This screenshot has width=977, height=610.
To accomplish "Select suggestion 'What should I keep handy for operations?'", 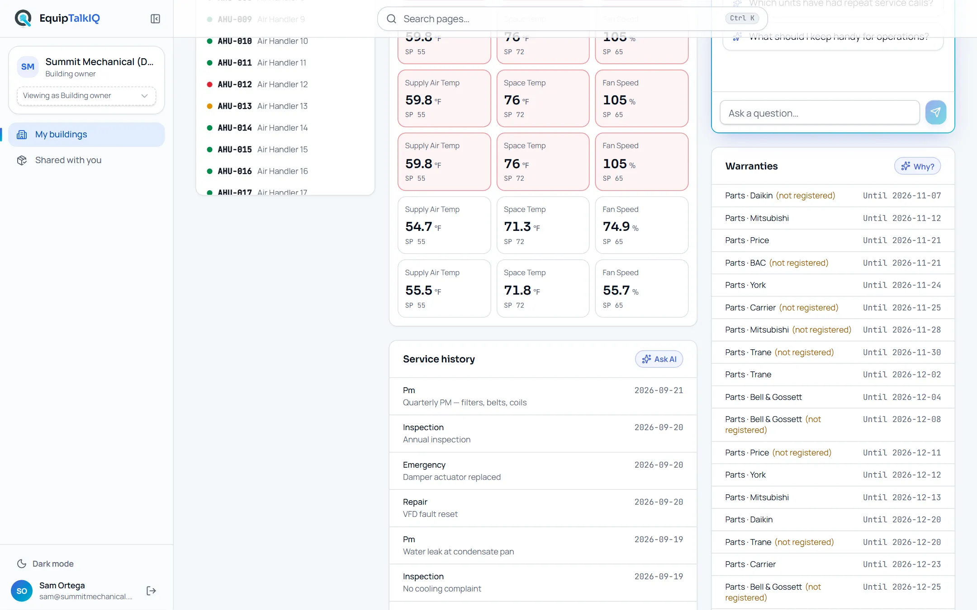I will click(833, 37).
